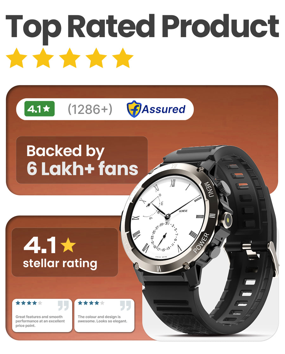Click the yellow star beside the large 4.1

pyautogui.click(x=68, y=245)
